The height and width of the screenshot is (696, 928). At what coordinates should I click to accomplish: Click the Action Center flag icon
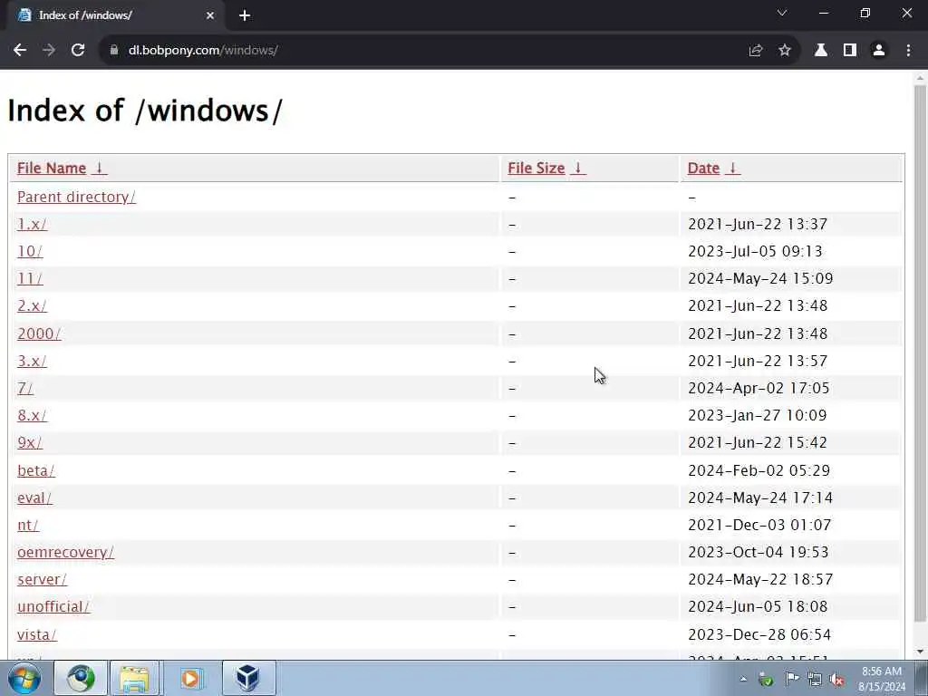click(x=791, y=679)
